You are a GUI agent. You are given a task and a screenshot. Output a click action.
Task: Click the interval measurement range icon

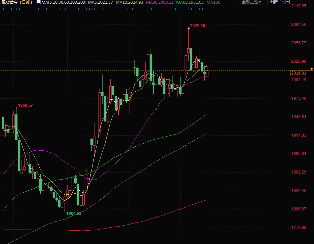(x=276, y=2)
